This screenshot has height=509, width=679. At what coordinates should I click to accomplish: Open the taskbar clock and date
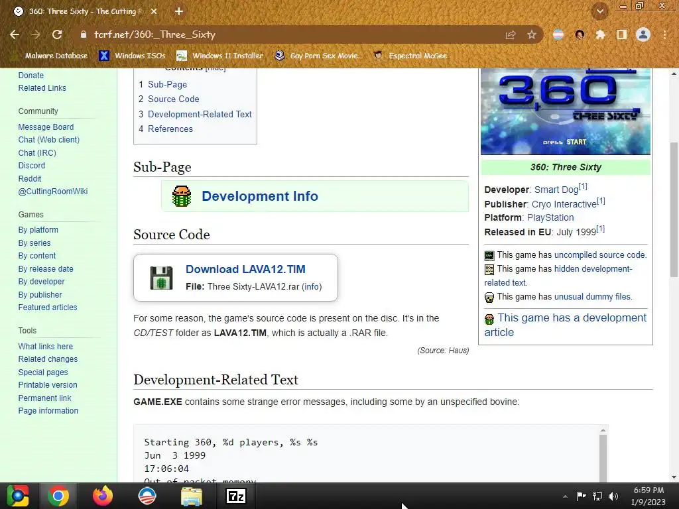[648, 496]
